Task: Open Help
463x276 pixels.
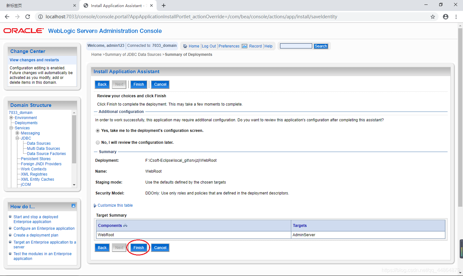Action: click(x=268, y=46)
